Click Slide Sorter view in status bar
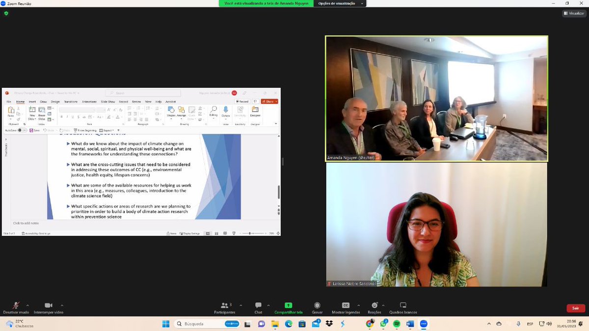The width and height of the screenshot is (589, 331). pos(216,233)
